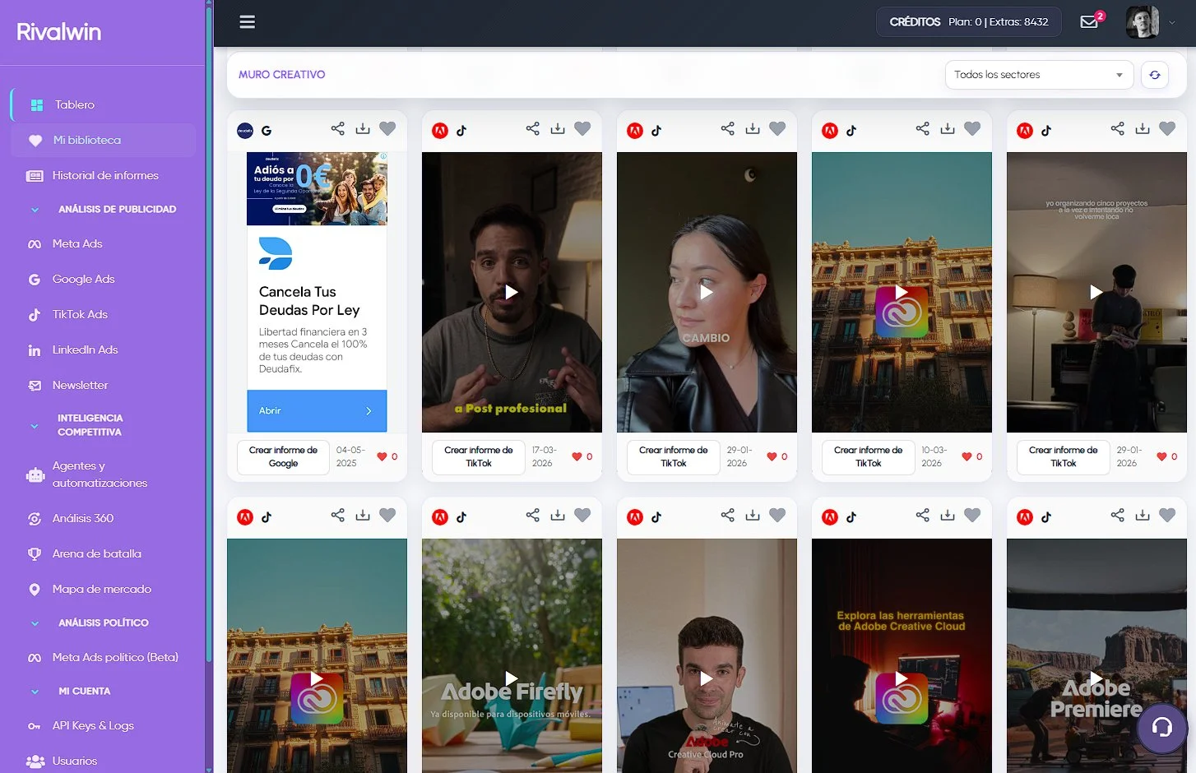Viewport: 1196px width, 773px height.
Task: Share the Post profesional TikTok card
Action: (532, 128)
